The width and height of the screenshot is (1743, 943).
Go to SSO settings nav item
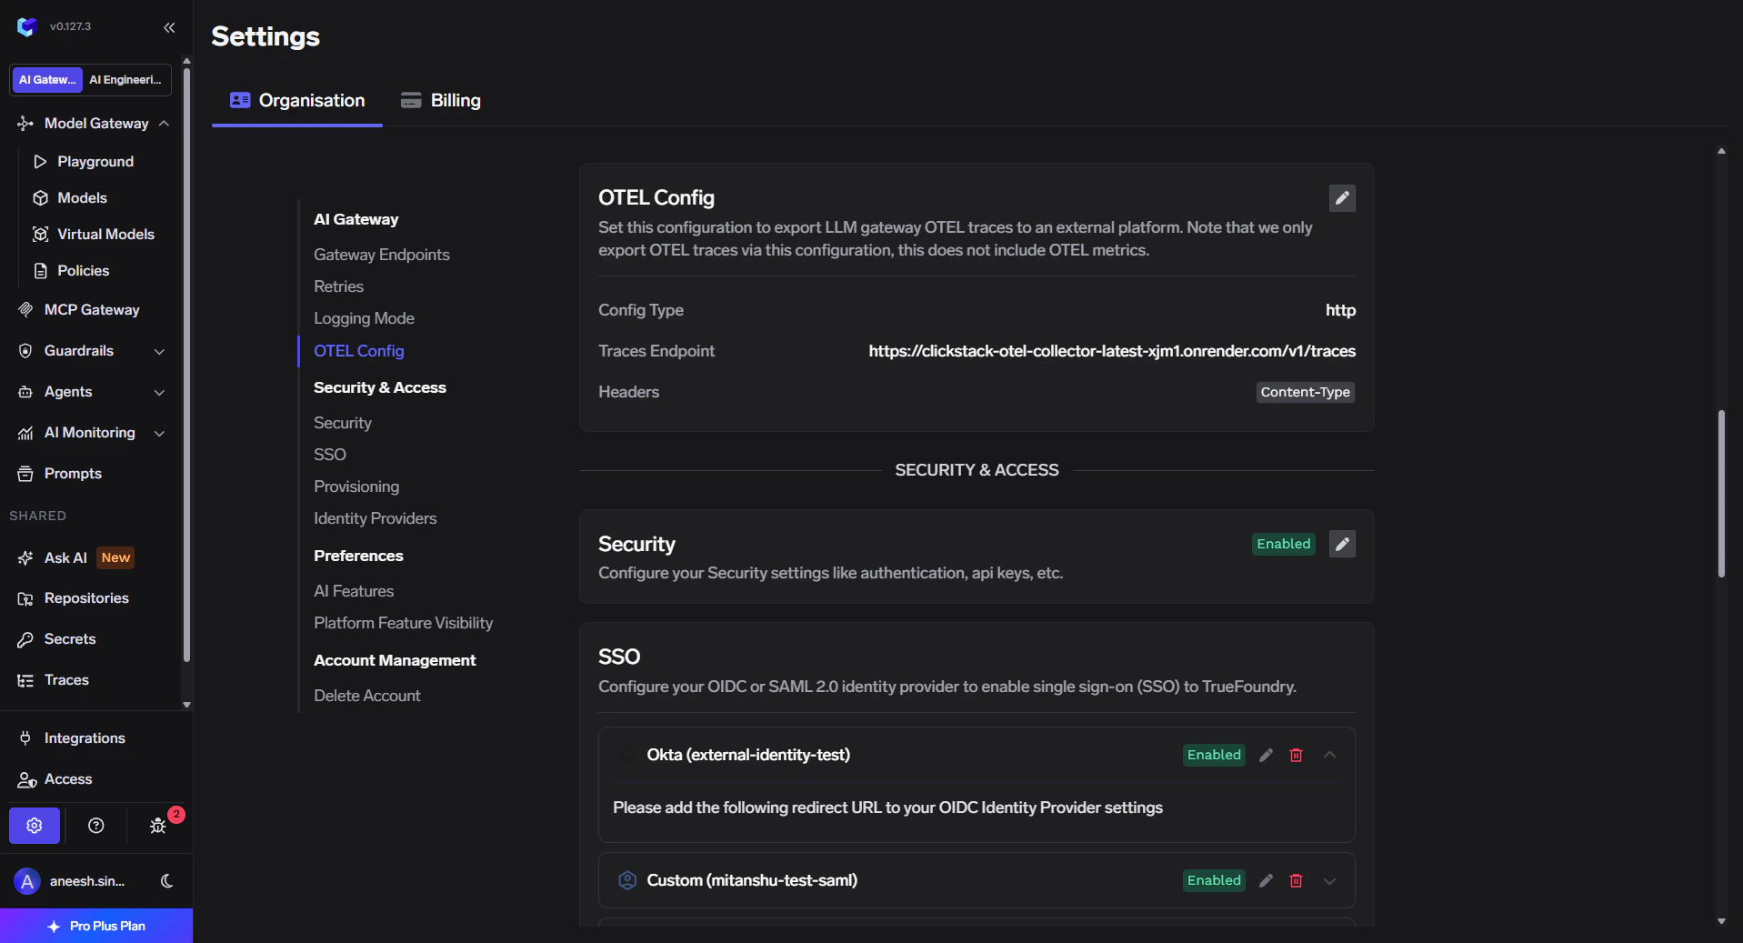330,455
